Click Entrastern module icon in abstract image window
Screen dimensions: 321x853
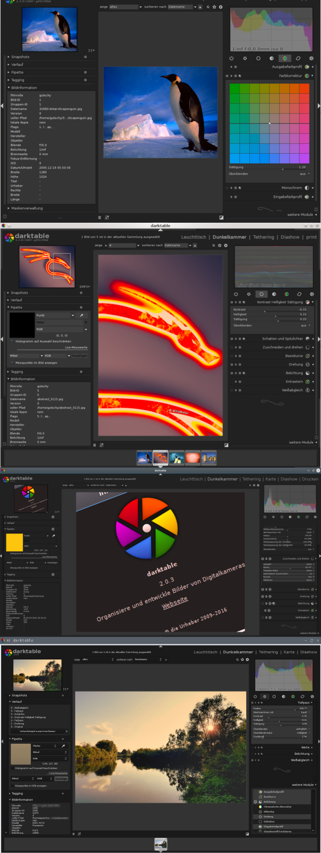click(307, 381)
